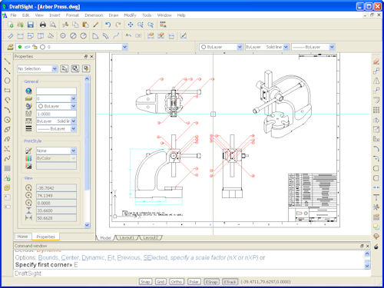The height and width of the screenshot is (288, 384).
Task: Open Properties layer 0 dropdown
Action: [x=73, y=98]
